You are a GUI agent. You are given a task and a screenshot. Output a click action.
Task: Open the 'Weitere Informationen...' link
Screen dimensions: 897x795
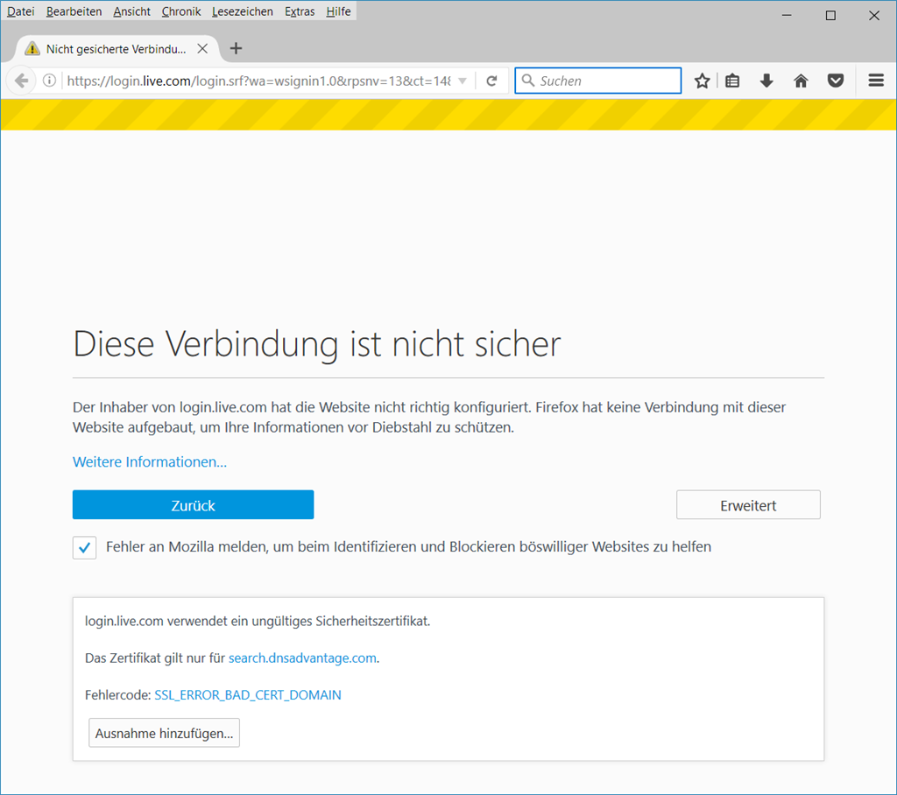149,462
